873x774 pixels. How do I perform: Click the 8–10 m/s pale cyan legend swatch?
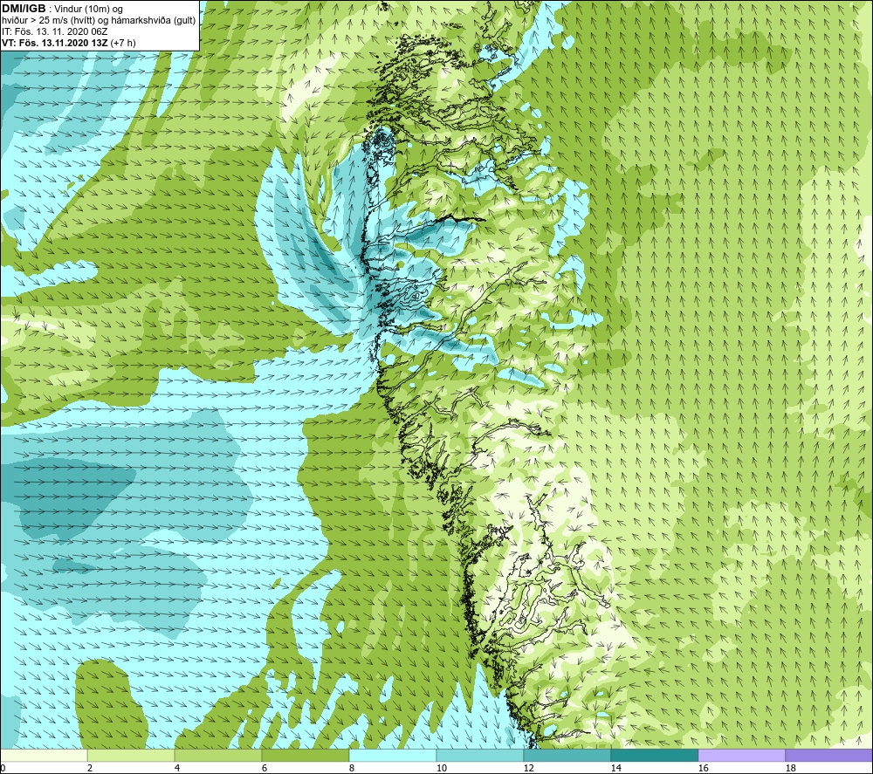click(x=393, y=756)
